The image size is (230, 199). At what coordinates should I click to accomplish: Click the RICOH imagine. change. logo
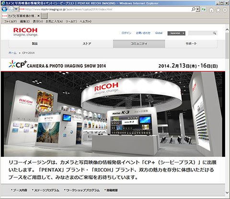pos(25,32)
